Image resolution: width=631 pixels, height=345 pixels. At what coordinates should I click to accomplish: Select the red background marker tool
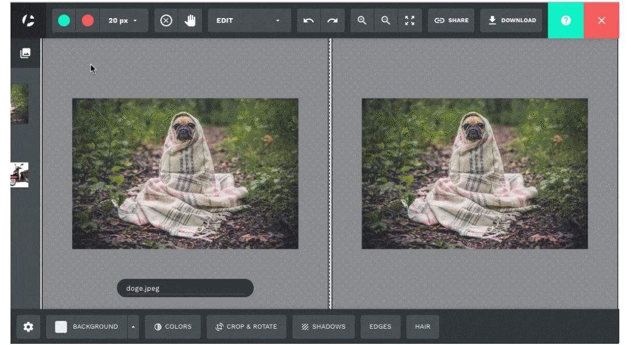coord(87,20)
